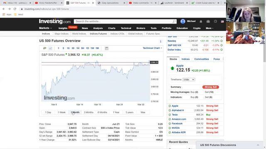This screenshot has height=149, width=266.
Task: Switch chart to candlestick type icon
Action: point(45,48)
